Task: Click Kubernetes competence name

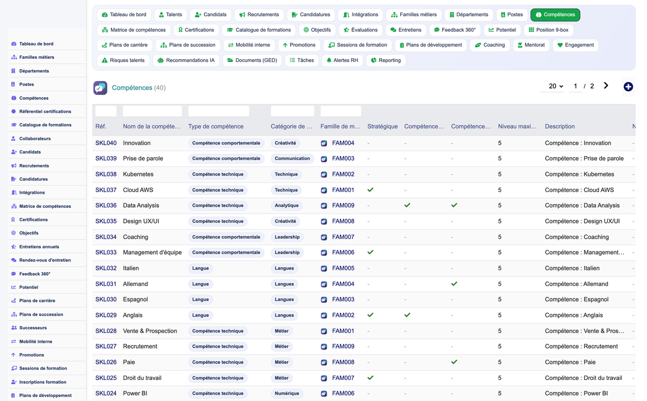Action: (x=138, y=174)
